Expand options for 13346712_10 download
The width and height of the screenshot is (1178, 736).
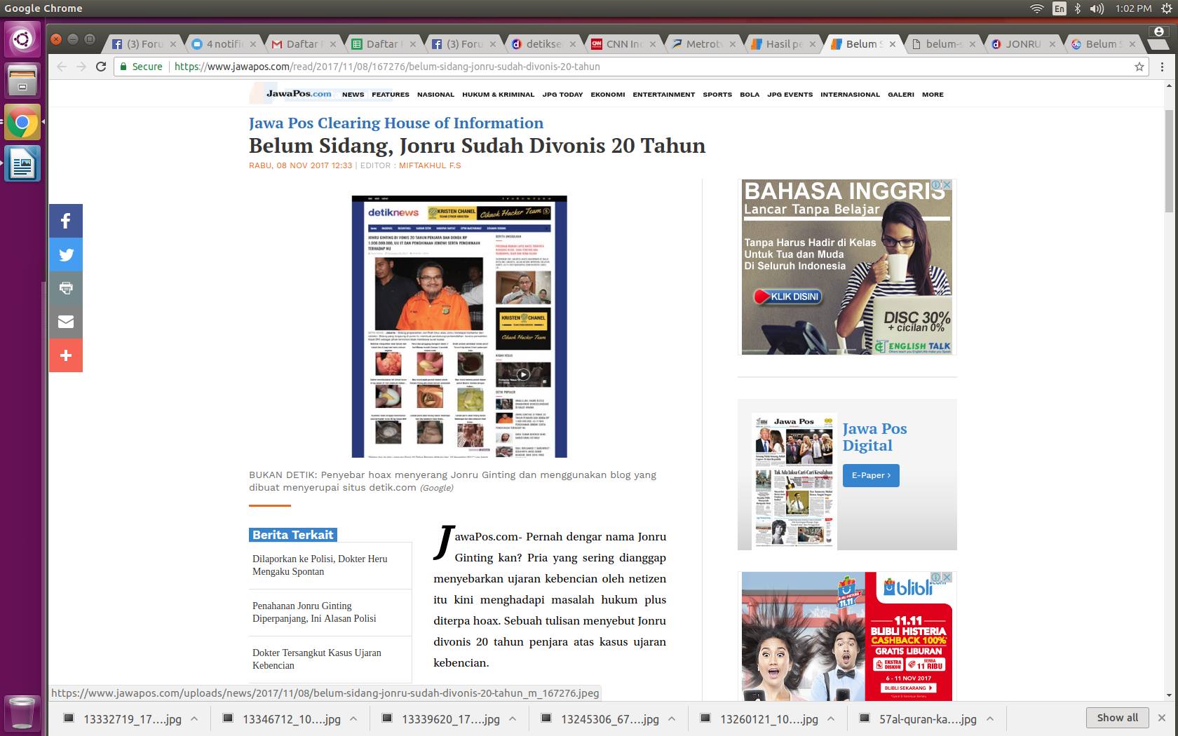point(353,718)
